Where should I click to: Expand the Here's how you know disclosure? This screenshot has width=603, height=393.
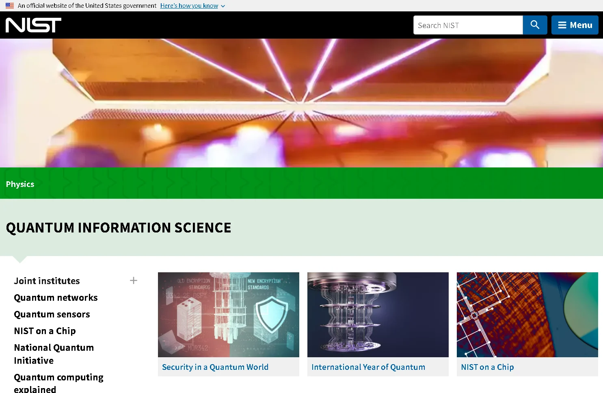[189, 5]
